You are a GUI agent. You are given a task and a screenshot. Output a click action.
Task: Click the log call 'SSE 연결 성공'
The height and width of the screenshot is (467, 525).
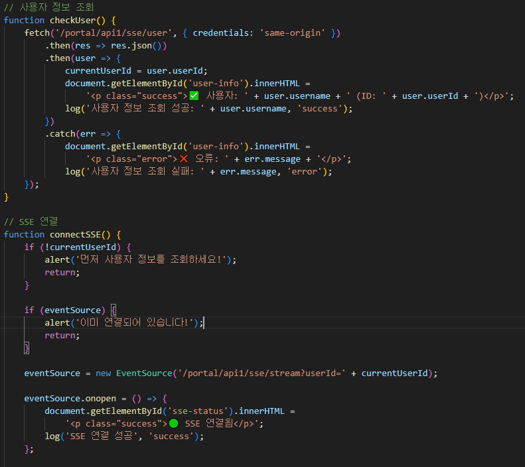point(124,436)
